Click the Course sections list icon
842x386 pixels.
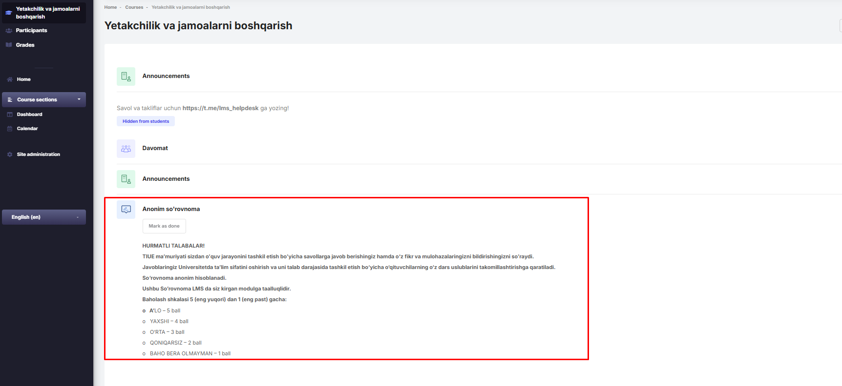tap(10, 99)
